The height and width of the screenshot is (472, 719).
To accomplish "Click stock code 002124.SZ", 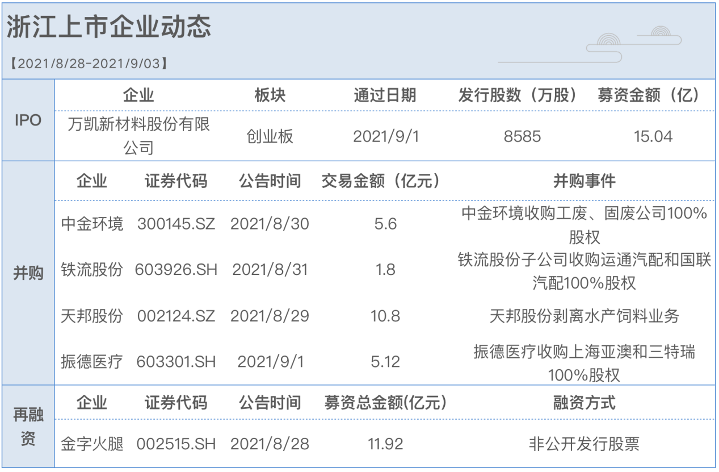I will click(176, 316).
